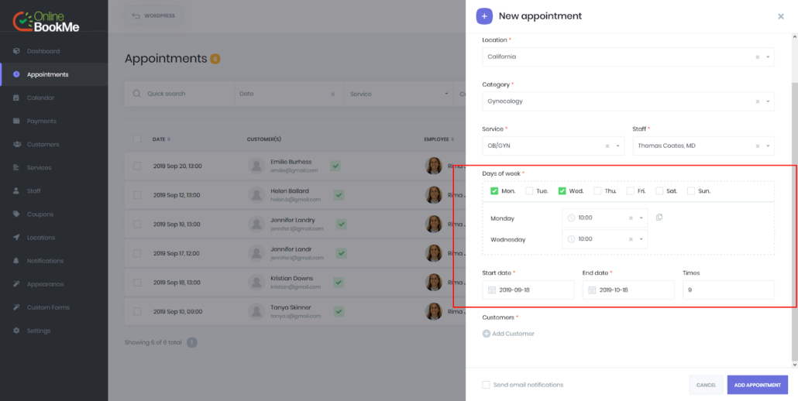Check the Fri. day checkbox
The height and width of the screenshot is (401, 798).
[630, 191]
